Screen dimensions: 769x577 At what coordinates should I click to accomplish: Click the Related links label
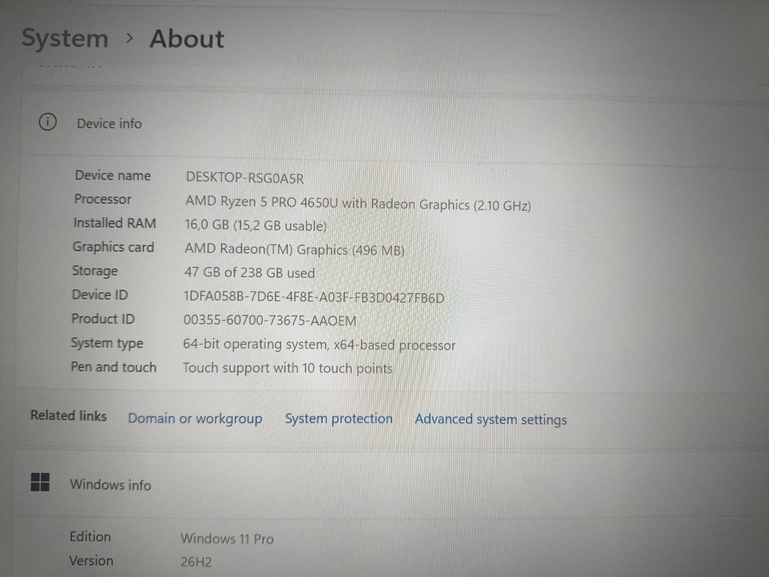[x=68, y=415]
